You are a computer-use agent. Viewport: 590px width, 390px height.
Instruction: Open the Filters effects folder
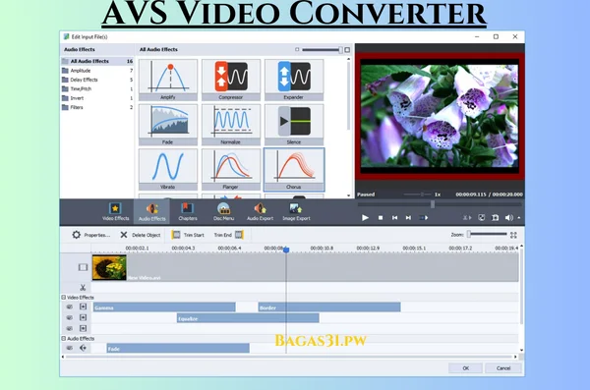coord(97,107)
